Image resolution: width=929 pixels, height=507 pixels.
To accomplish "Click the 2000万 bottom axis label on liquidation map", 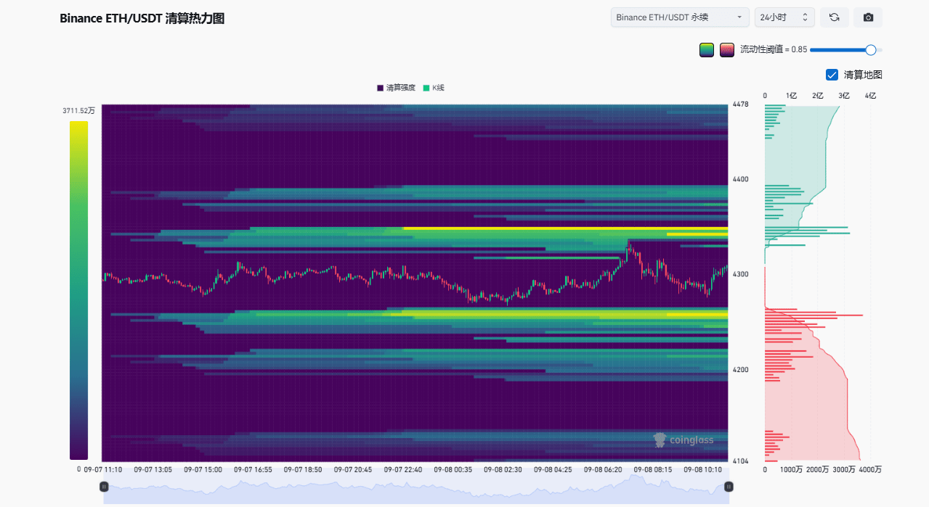I will (x=818, y=469).
